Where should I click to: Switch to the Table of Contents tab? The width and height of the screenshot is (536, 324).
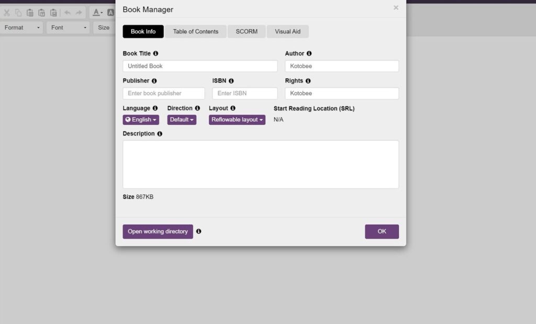point(195,31)
